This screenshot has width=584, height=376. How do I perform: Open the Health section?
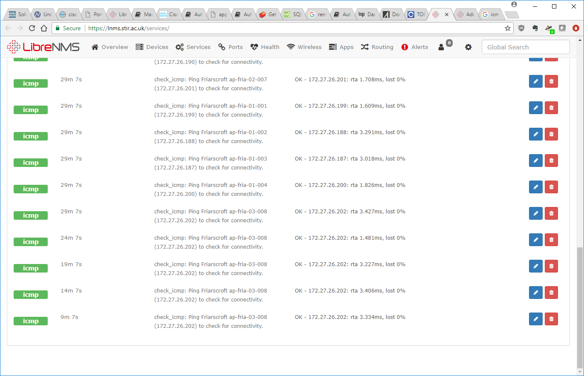click(x=265, y=47)
